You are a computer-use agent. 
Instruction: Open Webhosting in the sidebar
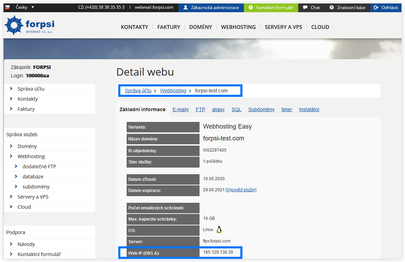coord(31,156)
